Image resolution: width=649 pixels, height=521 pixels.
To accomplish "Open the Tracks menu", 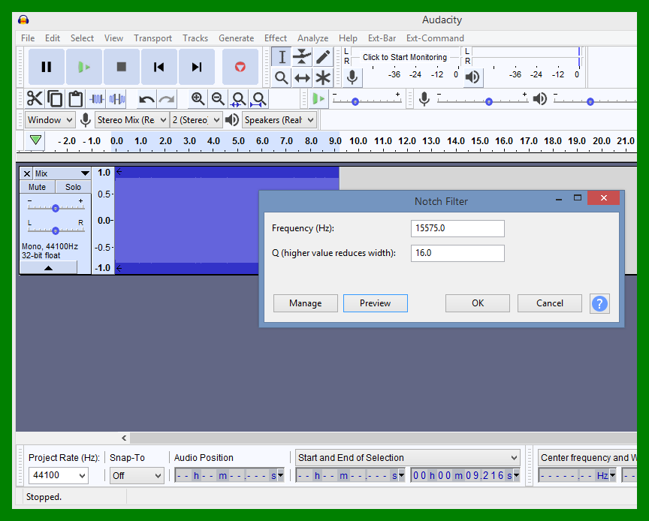I will tap(195, 38).
